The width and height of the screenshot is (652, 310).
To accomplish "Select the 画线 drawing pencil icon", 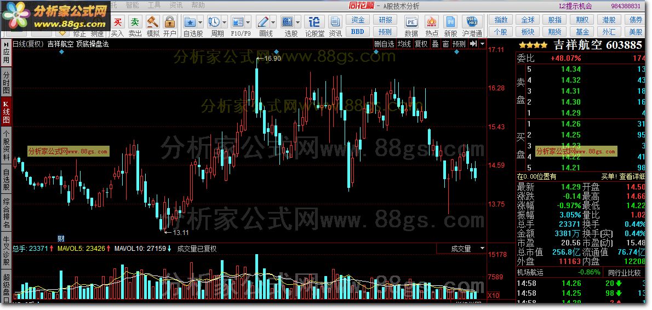I will pos(263,21).
